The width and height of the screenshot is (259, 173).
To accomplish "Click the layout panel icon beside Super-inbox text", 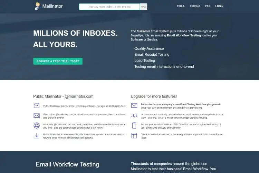I will [x=134, y=136].
